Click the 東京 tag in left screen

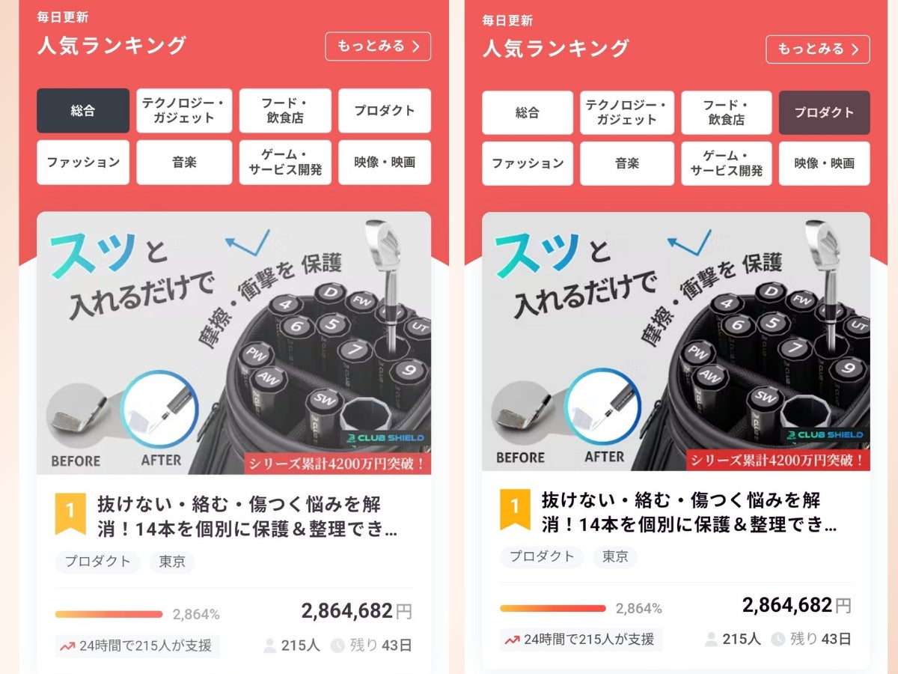coord(172,562)
